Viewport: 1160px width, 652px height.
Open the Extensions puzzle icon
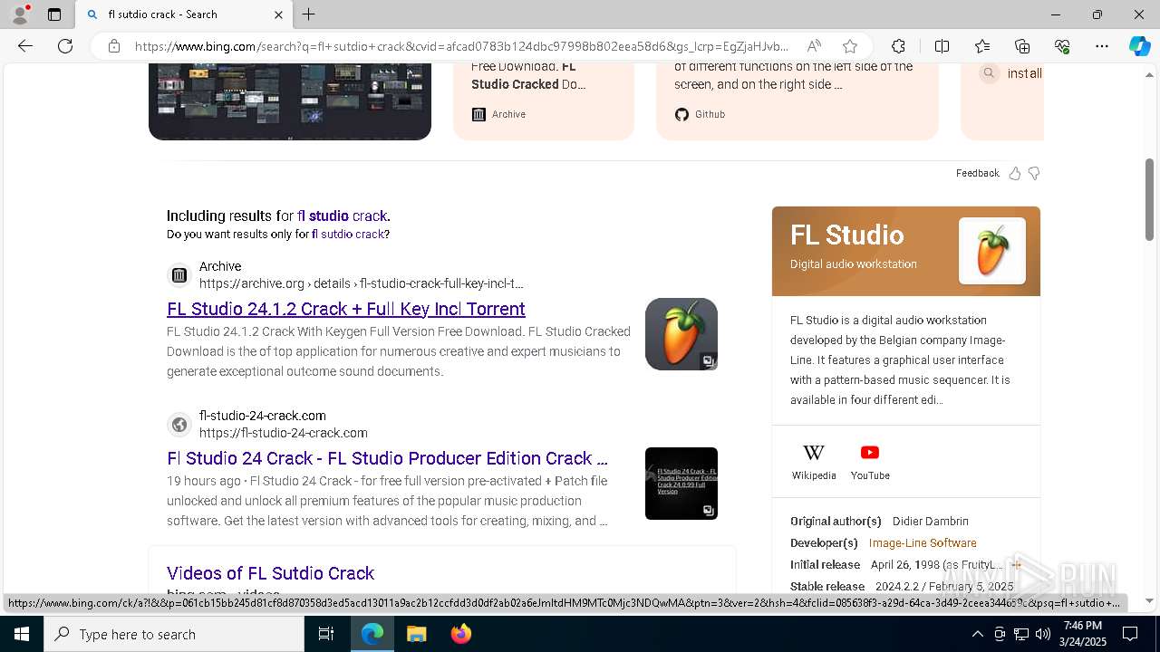point(898,46)
